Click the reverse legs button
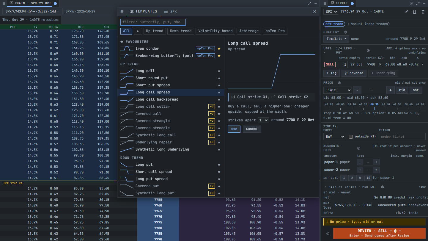Image resolution: width=428 pixels, height=241 pixels. [354, 73]
